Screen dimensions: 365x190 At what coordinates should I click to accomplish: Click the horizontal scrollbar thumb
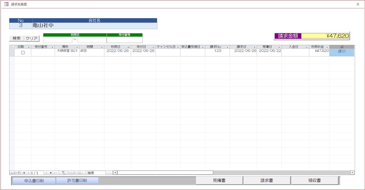165,173
